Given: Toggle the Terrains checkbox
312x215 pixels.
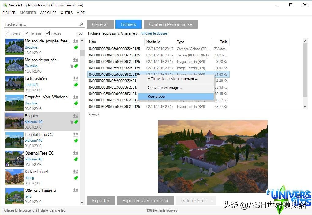Looking at the screenshot, I should [x=26, y=33].
